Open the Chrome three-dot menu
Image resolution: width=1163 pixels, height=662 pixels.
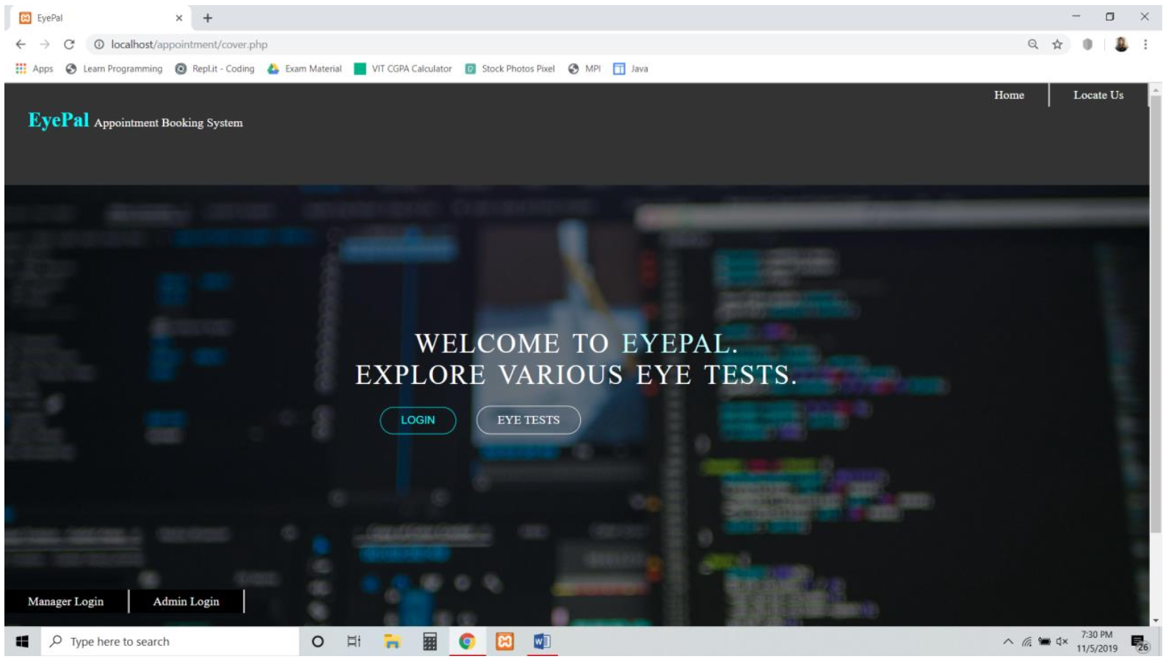click(x=1145, y=45)
